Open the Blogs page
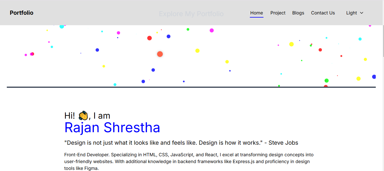The image size is (384, 171). click(298, 13)
